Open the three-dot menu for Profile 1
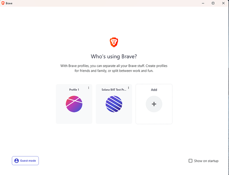This screenshot has height=175, width=229. pyautogui.click(x=89, y=88)
